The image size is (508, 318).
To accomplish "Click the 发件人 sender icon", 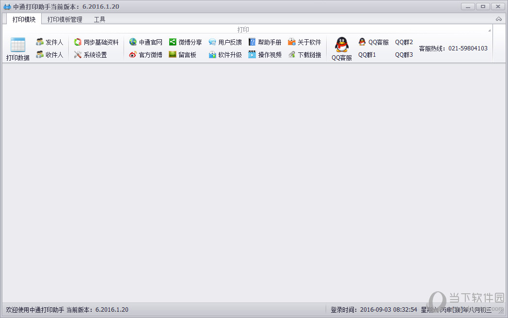I will 40,42.
